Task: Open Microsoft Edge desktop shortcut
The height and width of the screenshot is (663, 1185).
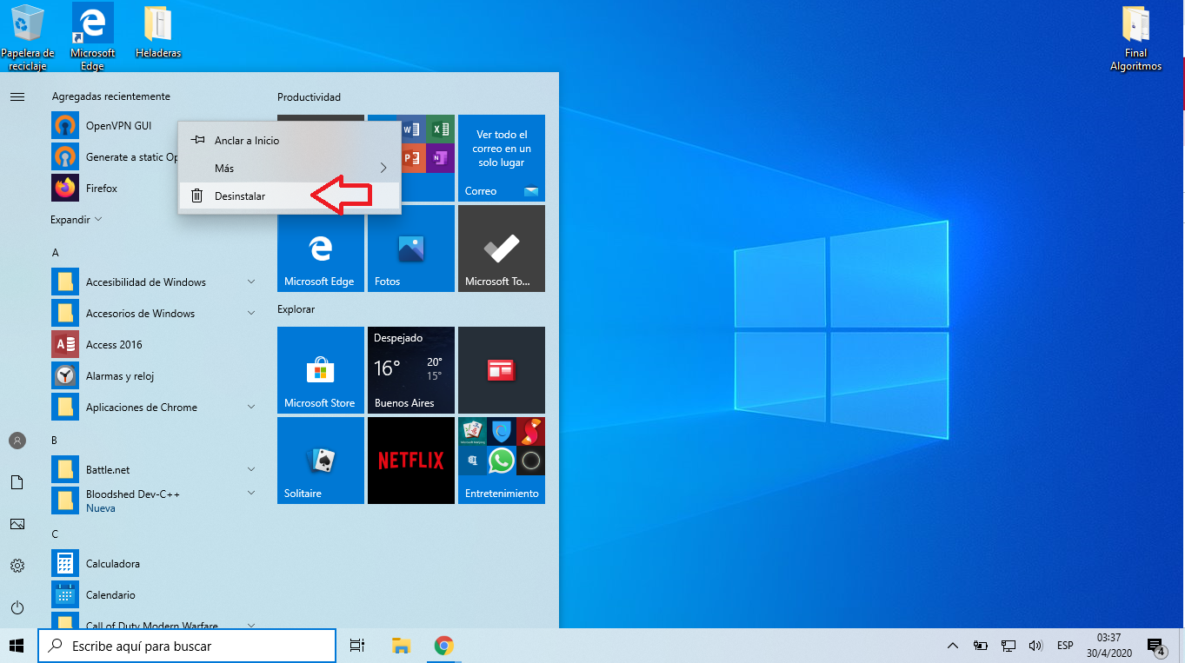Action: tap(92, 37)
